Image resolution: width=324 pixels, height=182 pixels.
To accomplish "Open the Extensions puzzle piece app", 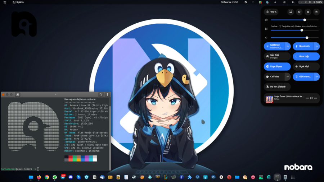I will click(189, 177).
